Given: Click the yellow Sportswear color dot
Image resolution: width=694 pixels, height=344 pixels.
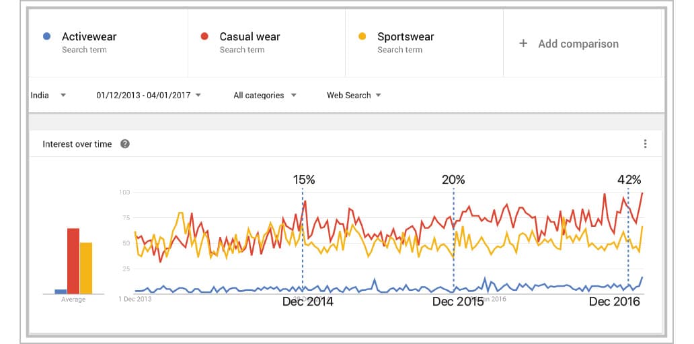Looking at the screenshot, I should pyautogui.click(x=362, y=36).
